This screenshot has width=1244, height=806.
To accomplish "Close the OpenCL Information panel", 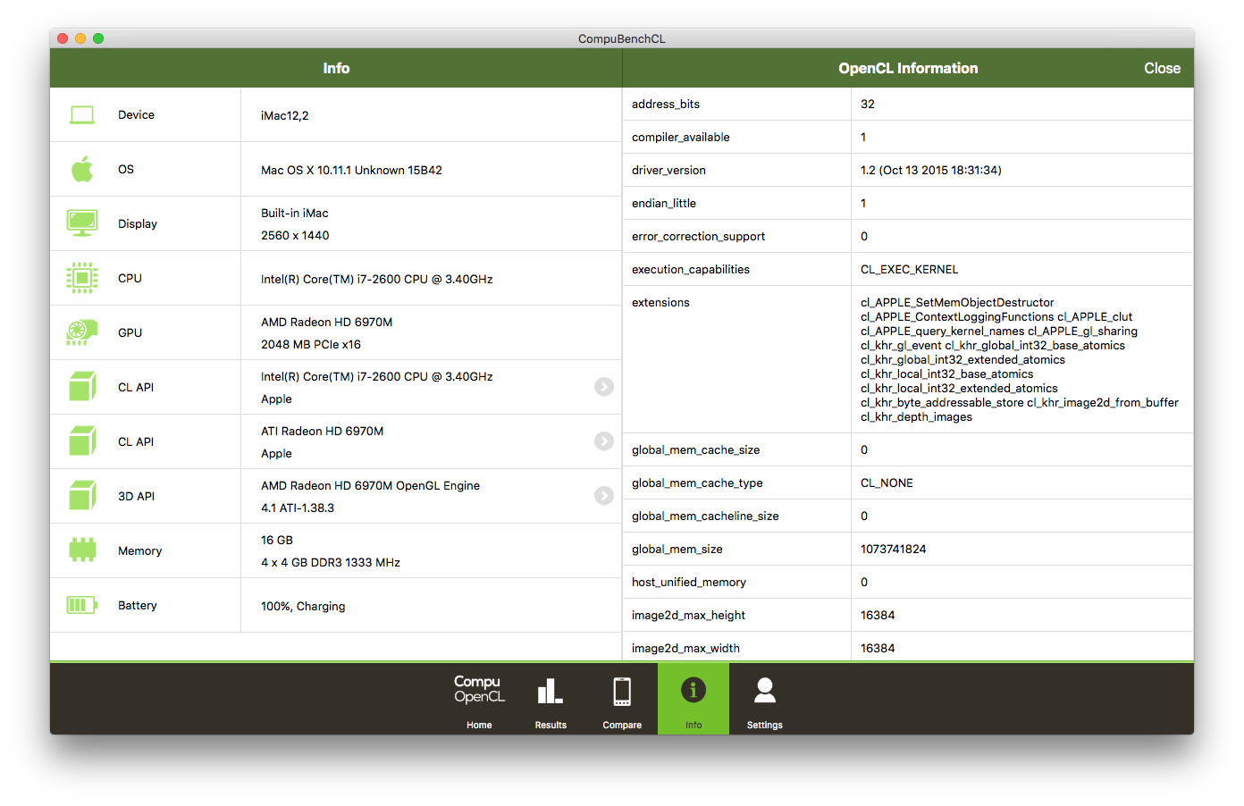I will pos(1162,68).
